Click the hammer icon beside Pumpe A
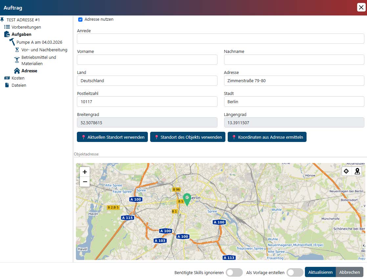The width and height of the screenshot is (367, 280). coord(12,42)
